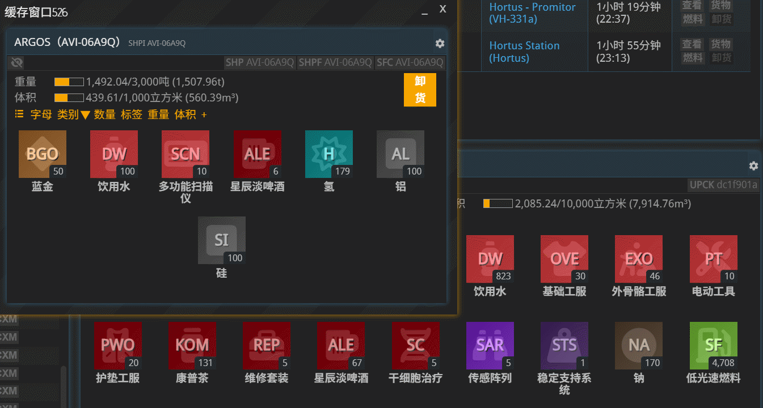Toggle the crossed-eye visibility icon

[x=17, y=62]
